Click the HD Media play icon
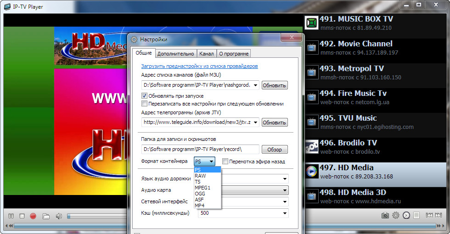450x234 pixels. [312, 172]
